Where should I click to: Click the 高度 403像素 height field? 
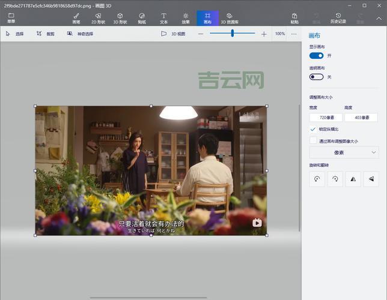[x=361, y=118]
